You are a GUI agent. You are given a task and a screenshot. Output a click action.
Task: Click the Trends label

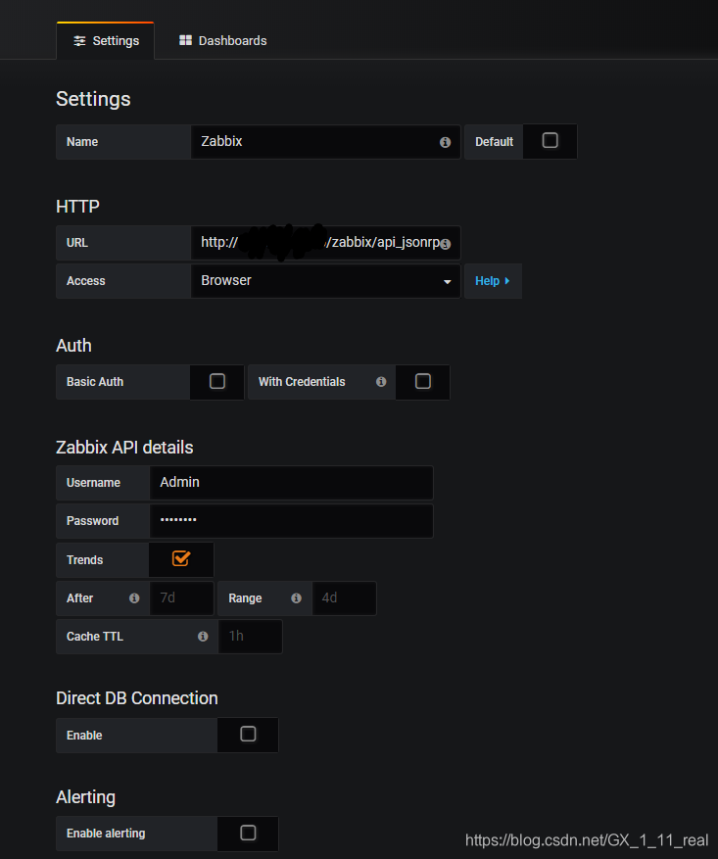tap(85, 560)
